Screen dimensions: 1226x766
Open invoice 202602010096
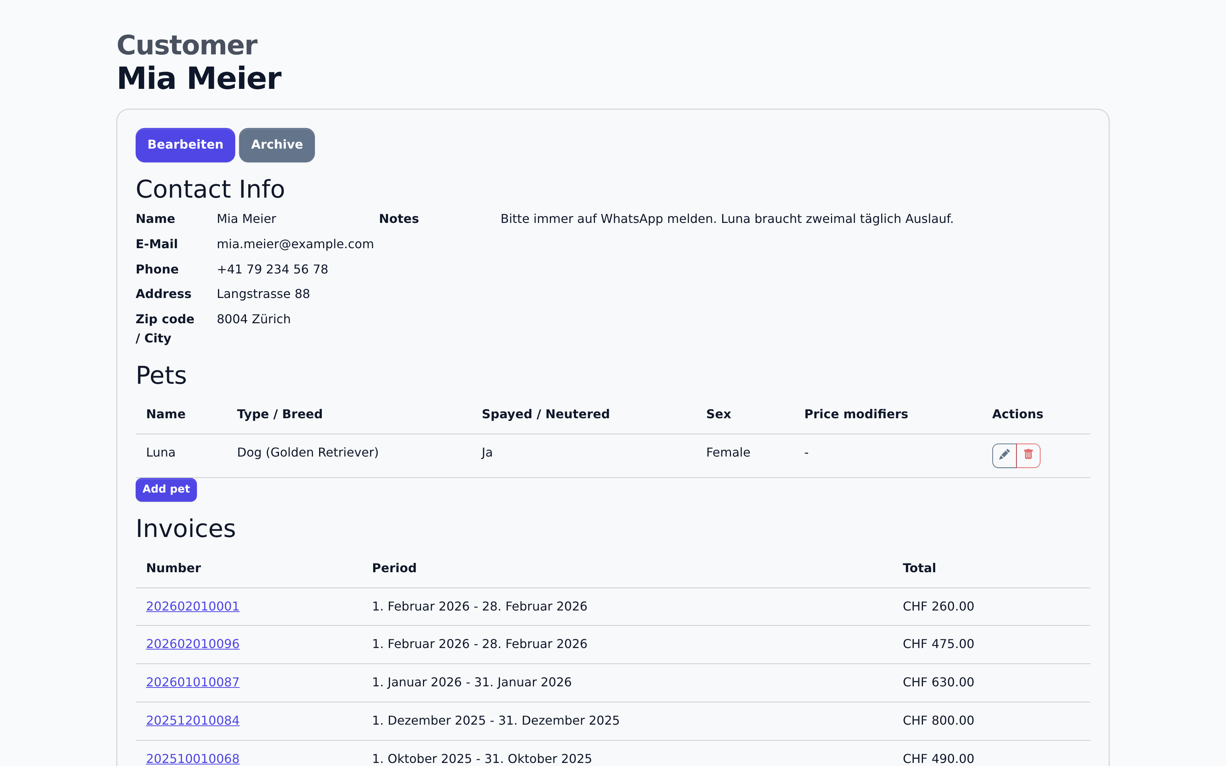(x=192, y=644)
